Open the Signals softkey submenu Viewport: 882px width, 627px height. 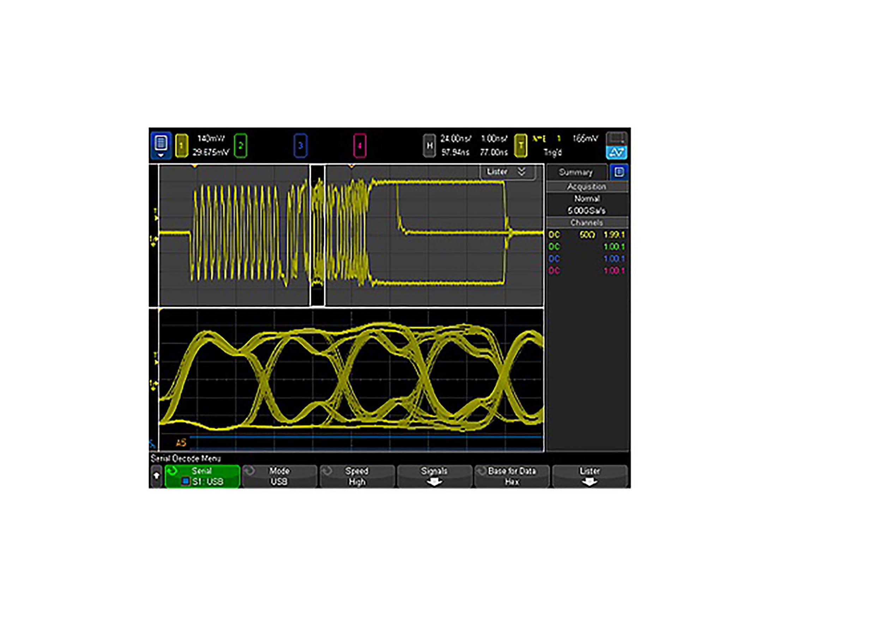pos(435,476)
